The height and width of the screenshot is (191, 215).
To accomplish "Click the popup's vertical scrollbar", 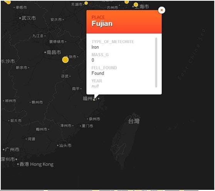I will tap(156, 63).
